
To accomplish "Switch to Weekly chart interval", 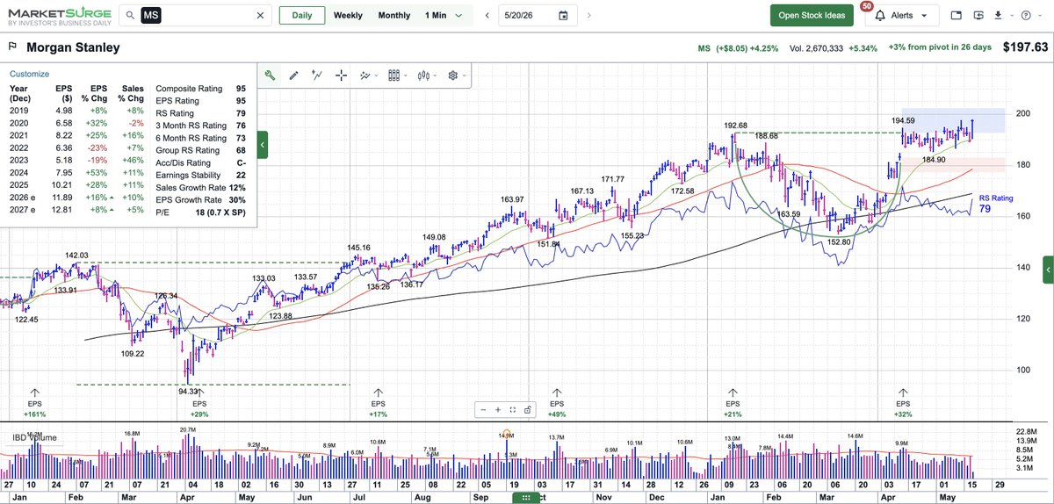I will click(348, 16).
